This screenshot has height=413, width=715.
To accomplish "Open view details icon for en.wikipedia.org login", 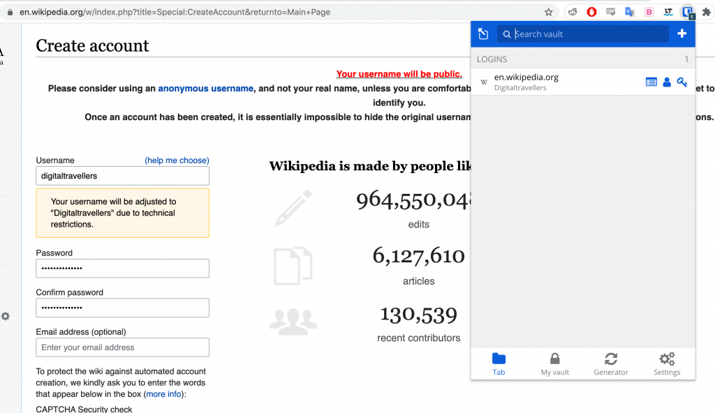I will click(651, 82).
